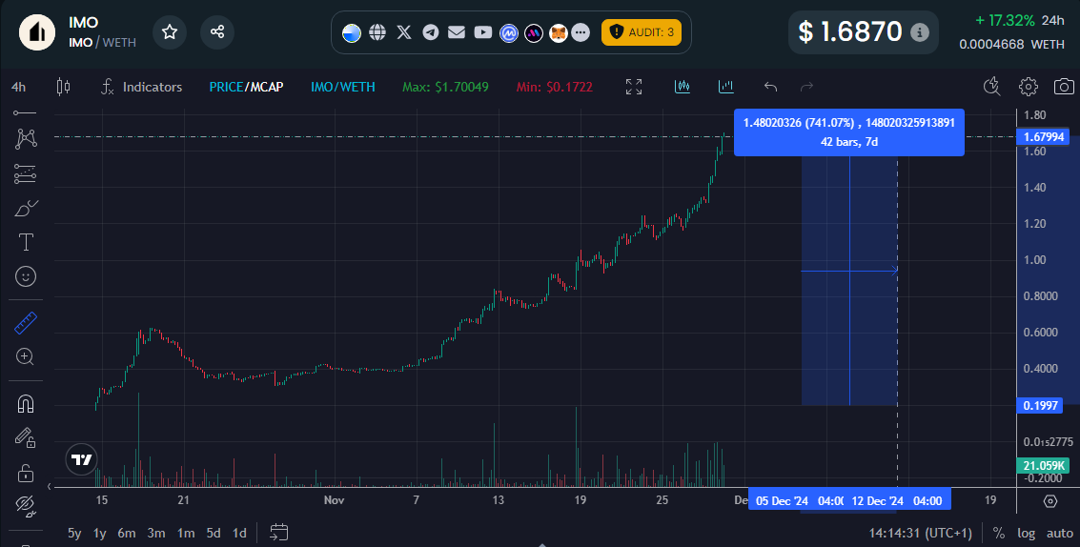Select the 3m time range
This screenshot has height=547, width=1080.
pyautogui.click(x=156, y=533)
